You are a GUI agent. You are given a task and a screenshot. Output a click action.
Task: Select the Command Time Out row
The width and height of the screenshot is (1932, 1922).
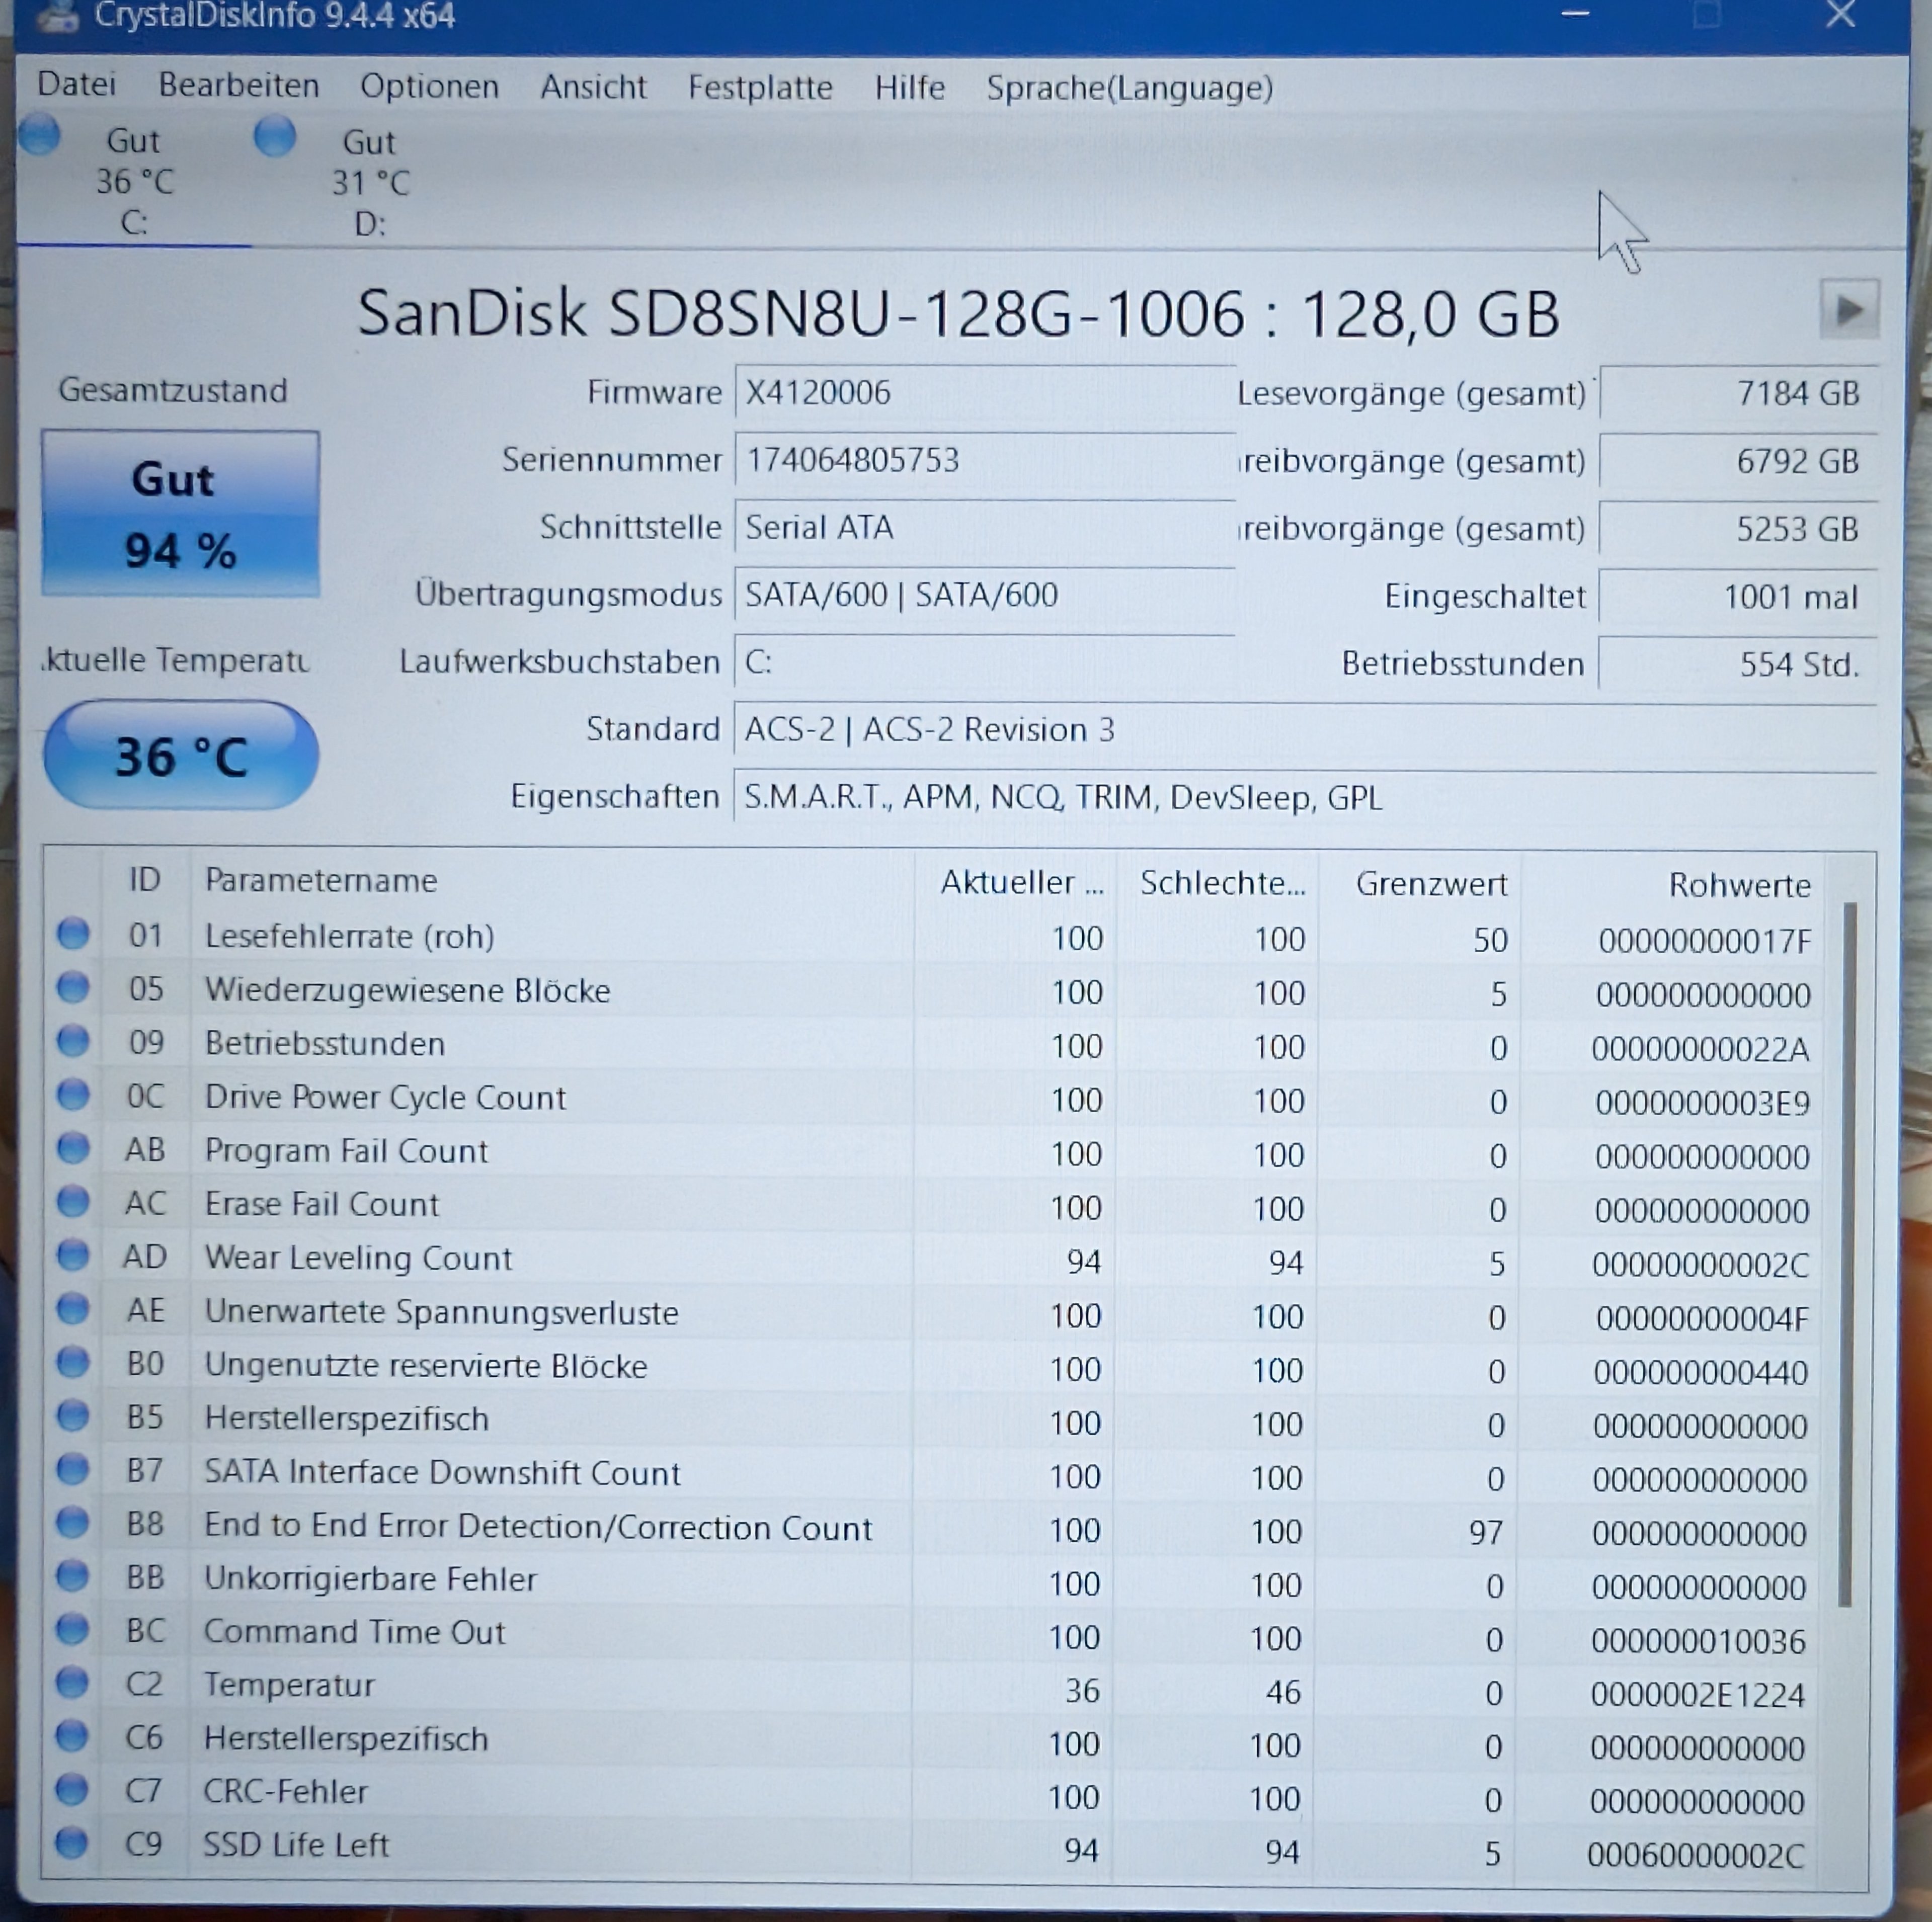[355, 1632]
